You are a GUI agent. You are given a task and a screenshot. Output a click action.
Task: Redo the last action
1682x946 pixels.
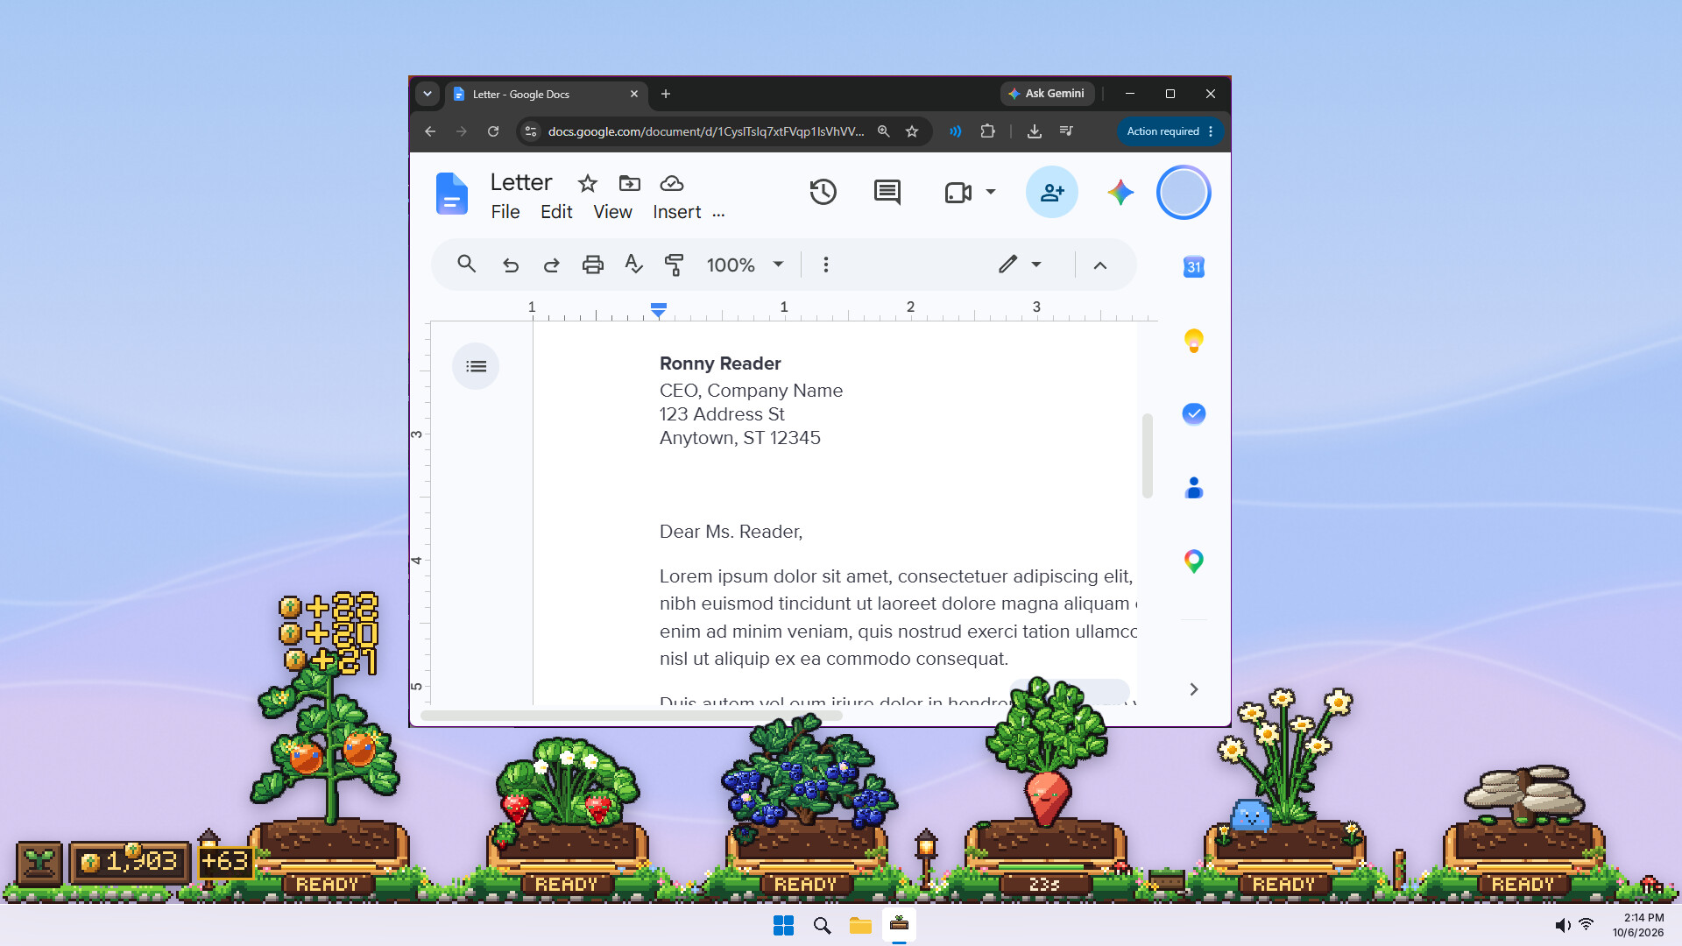pos(551,265)
